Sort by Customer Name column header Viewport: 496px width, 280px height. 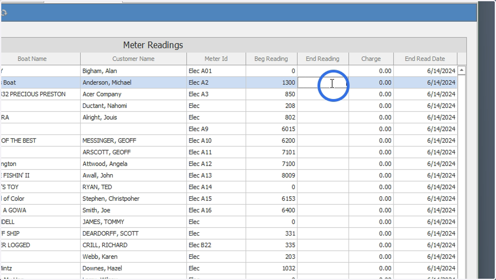(134, 59)
